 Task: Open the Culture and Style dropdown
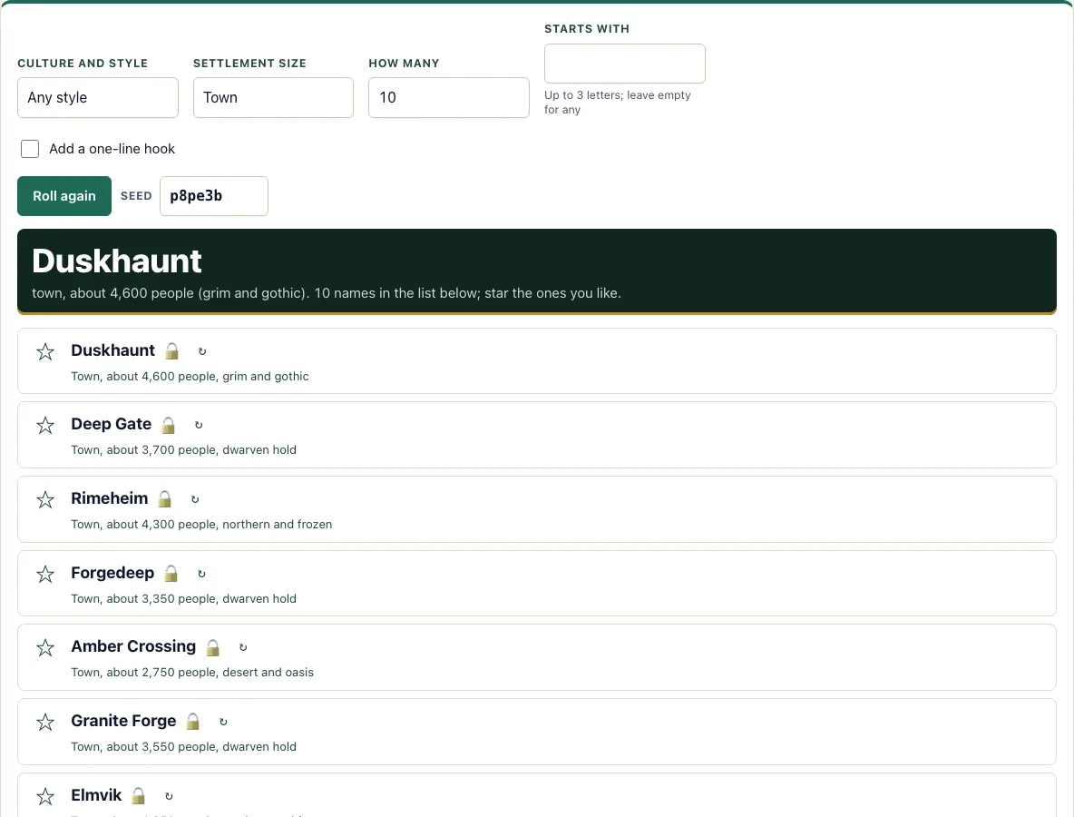click(x=98, y=97)
